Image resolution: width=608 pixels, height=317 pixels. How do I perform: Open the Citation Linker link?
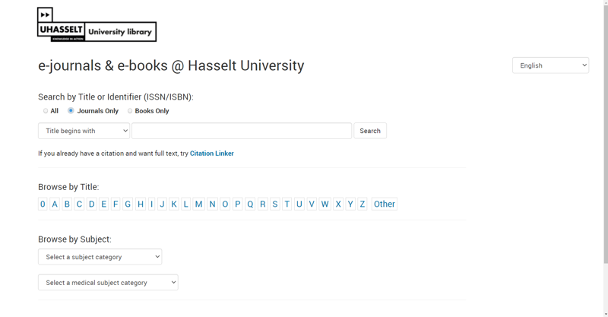(x=212, y=154)
